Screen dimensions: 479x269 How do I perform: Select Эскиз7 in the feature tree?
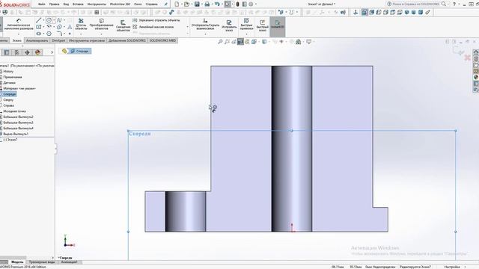coord(10,140)
